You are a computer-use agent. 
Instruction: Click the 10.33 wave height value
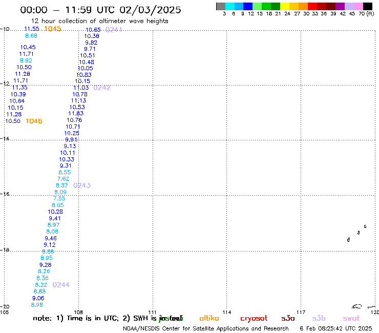(67, 159)
